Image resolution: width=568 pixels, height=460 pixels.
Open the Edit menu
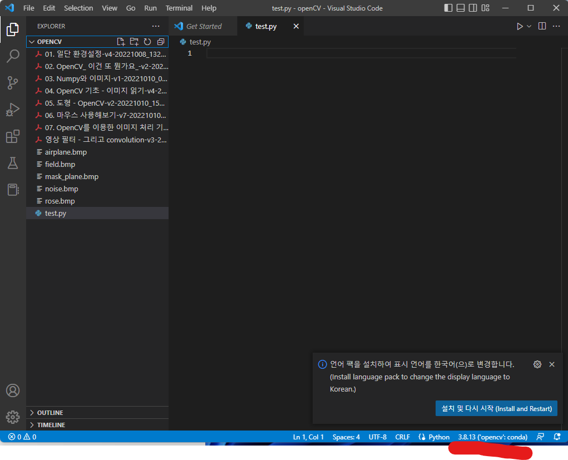[x=49, y=8]
